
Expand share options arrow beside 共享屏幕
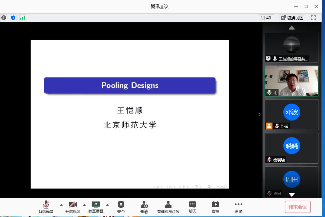click(107, 205)
